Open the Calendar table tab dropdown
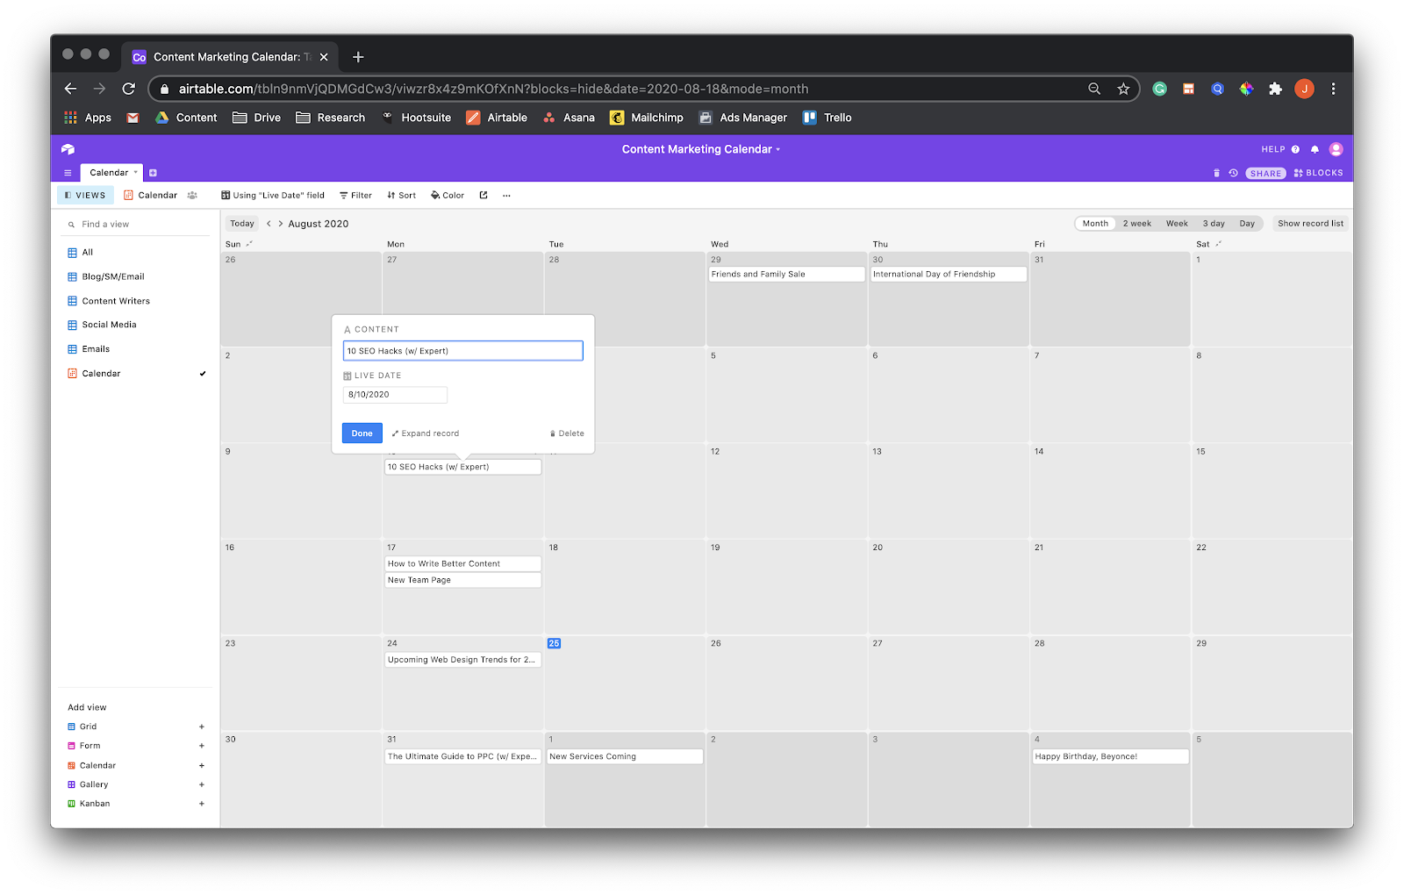Image resolution: width=1404 pixels, height=895 pixels. point(135,173)
